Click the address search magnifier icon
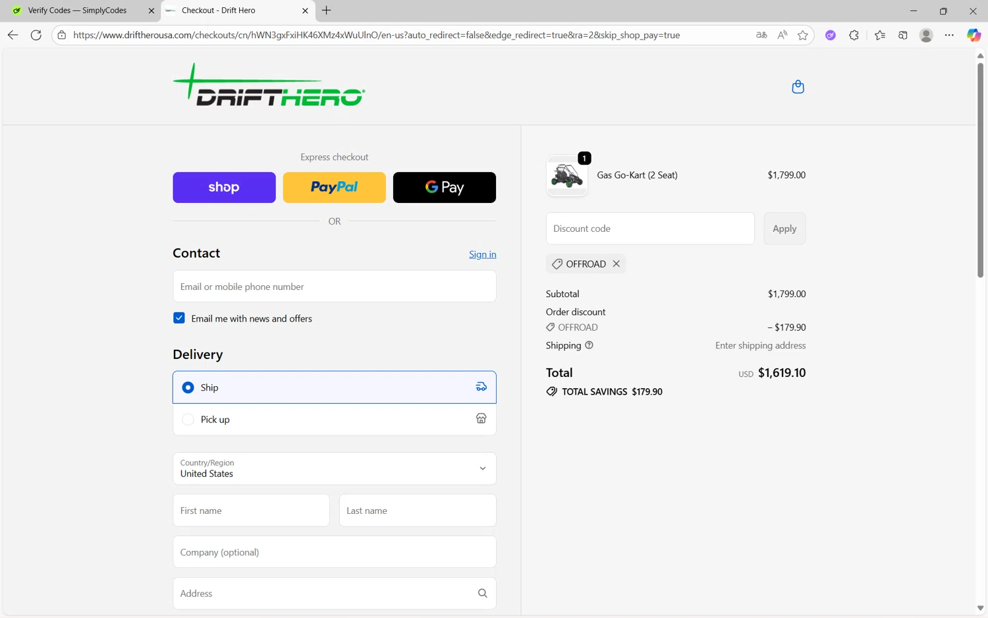The image size is (988, 618). (x=482, y=594)
